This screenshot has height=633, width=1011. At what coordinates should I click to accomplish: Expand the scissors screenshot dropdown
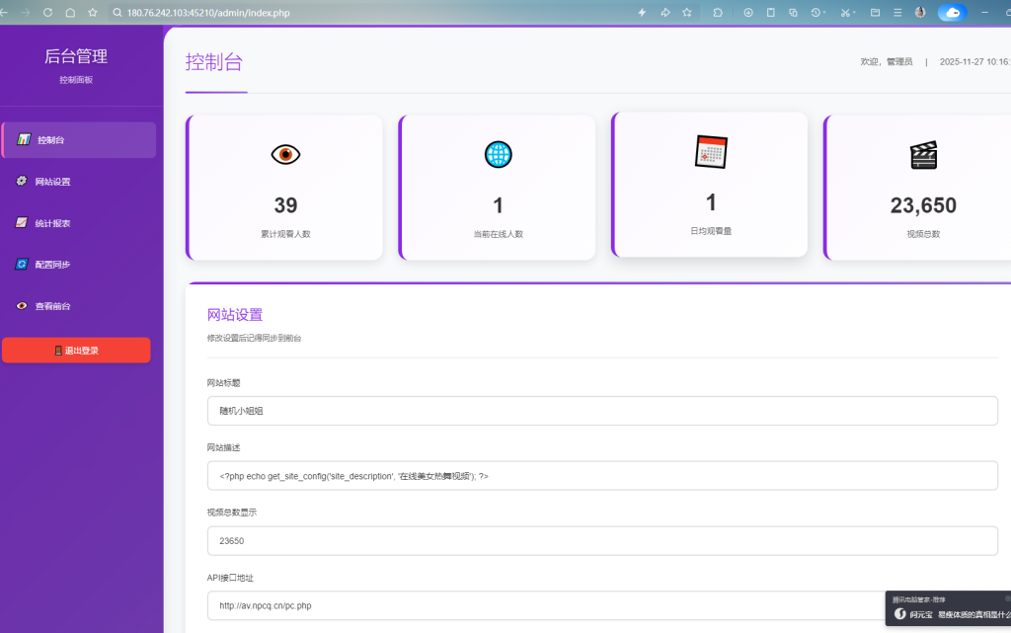point(856,13)
